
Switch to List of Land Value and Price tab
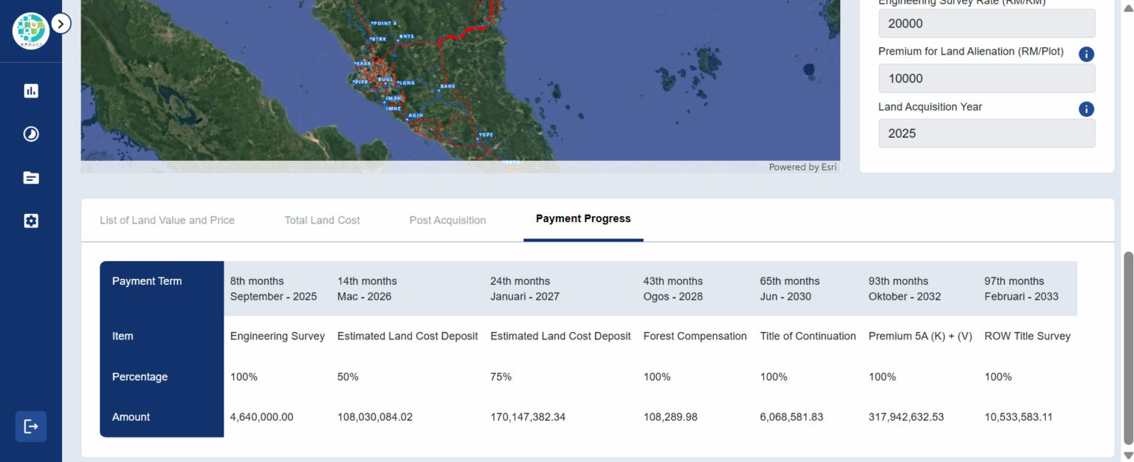click(x=167, y=220)
